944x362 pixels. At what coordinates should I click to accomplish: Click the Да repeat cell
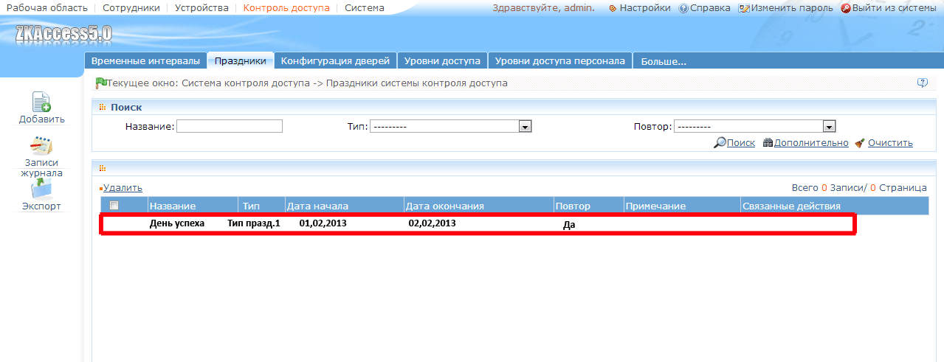tap(569, 225)
